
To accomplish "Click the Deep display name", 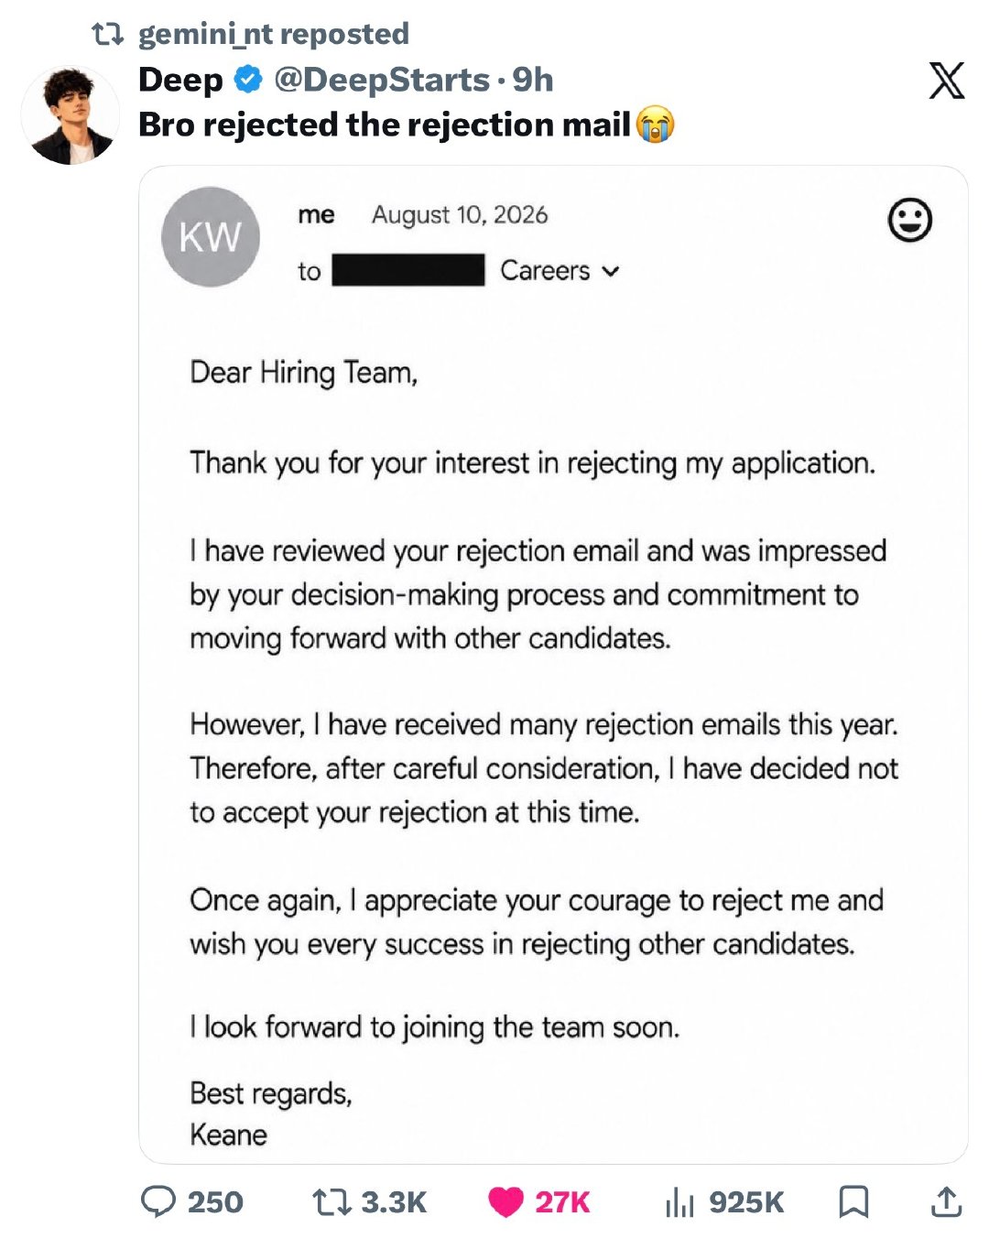I will (x=180, y=80).
